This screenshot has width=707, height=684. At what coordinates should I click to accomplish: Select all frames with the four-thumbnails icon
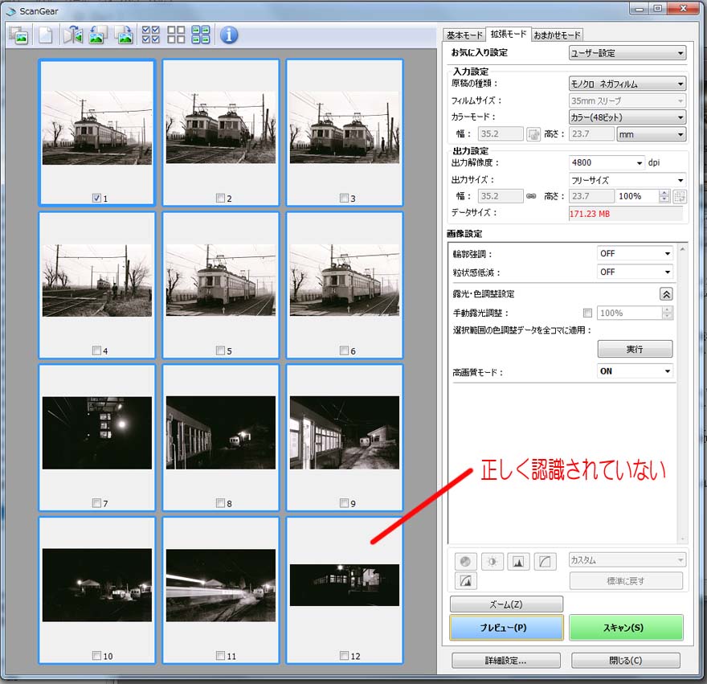(201, 35)
